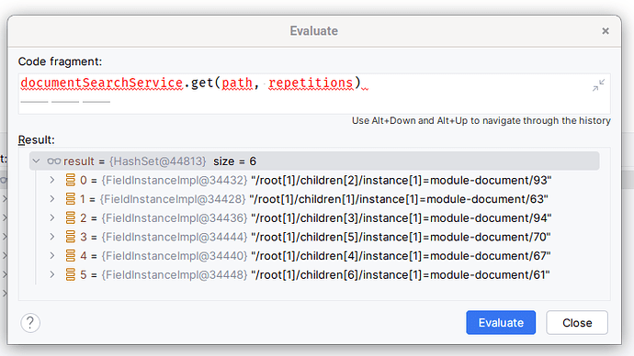The image size is (634, 356).
Task: Click the 'Code fragment:' label
Action: point(60,61)
